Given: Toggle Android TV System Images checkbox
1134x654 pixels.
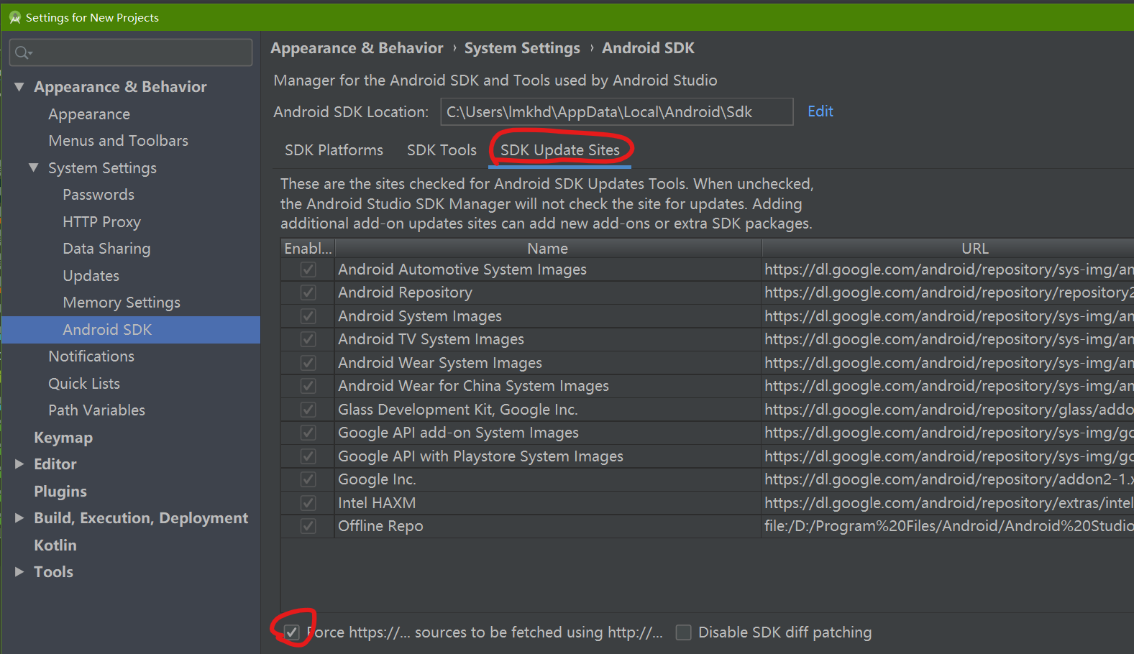Looking at the screenshot, I should 308,339.
